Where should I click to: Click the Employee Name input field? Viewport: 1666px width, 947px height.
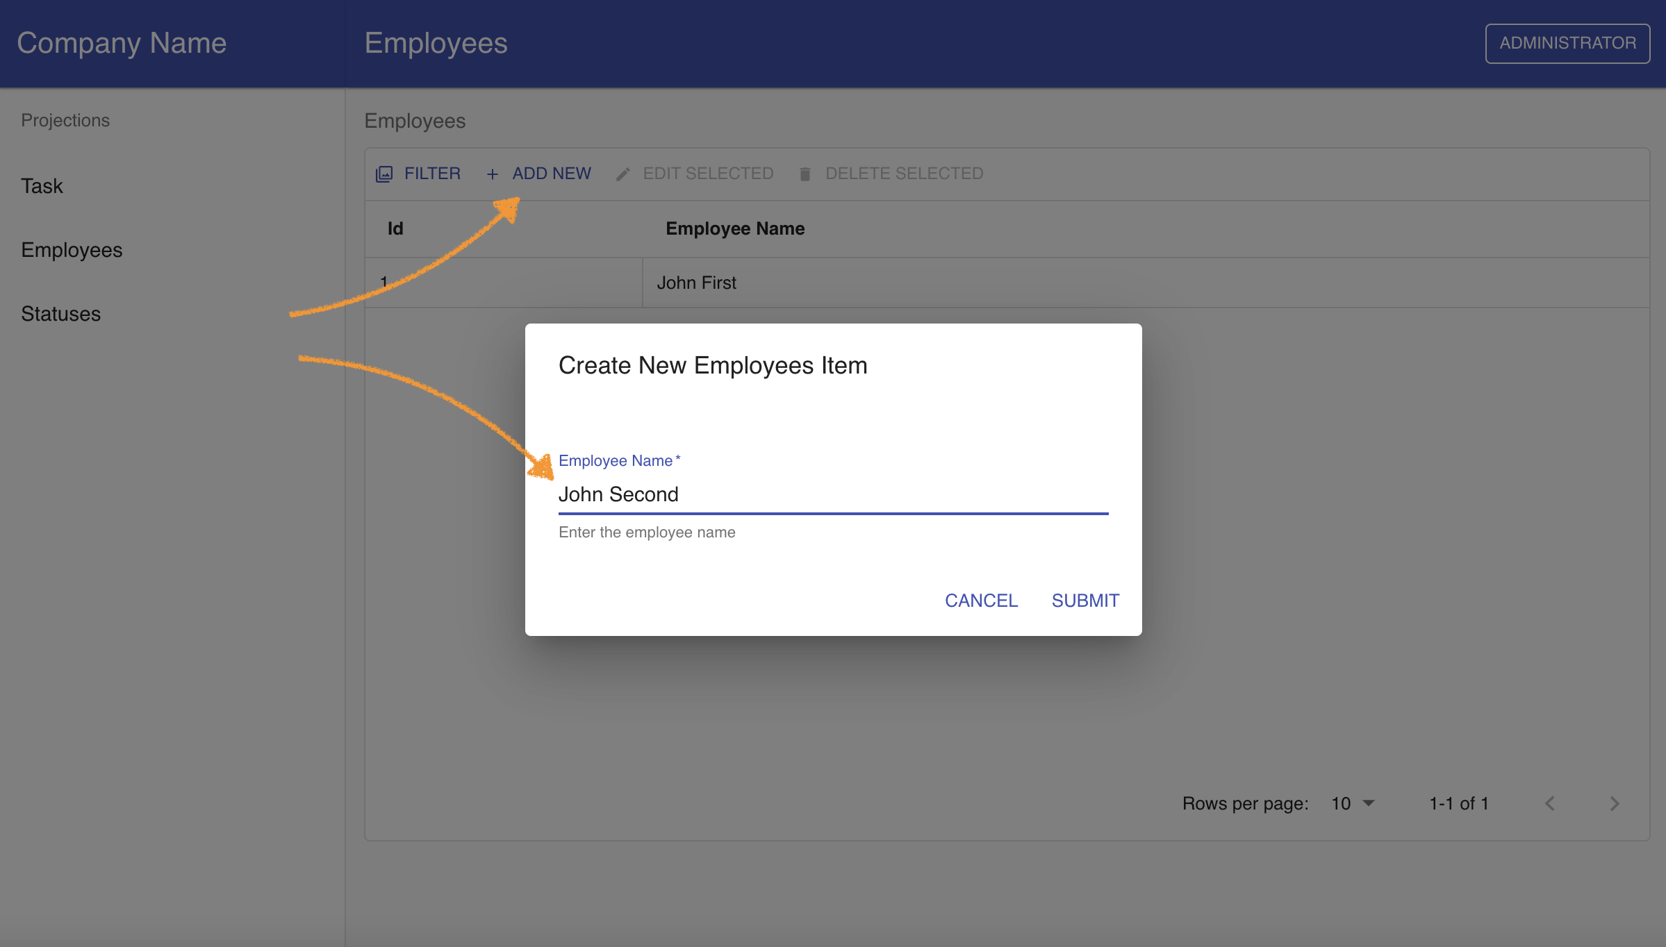coord(833,494)
